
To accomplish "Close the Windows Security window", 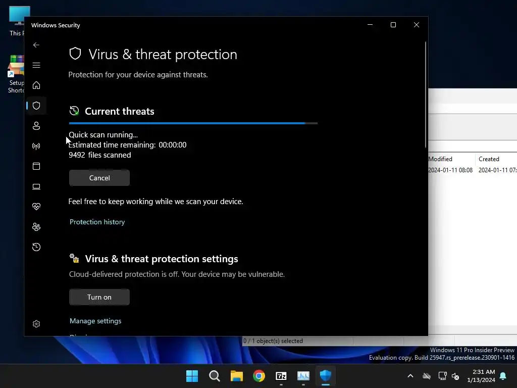I will [417, 25].
